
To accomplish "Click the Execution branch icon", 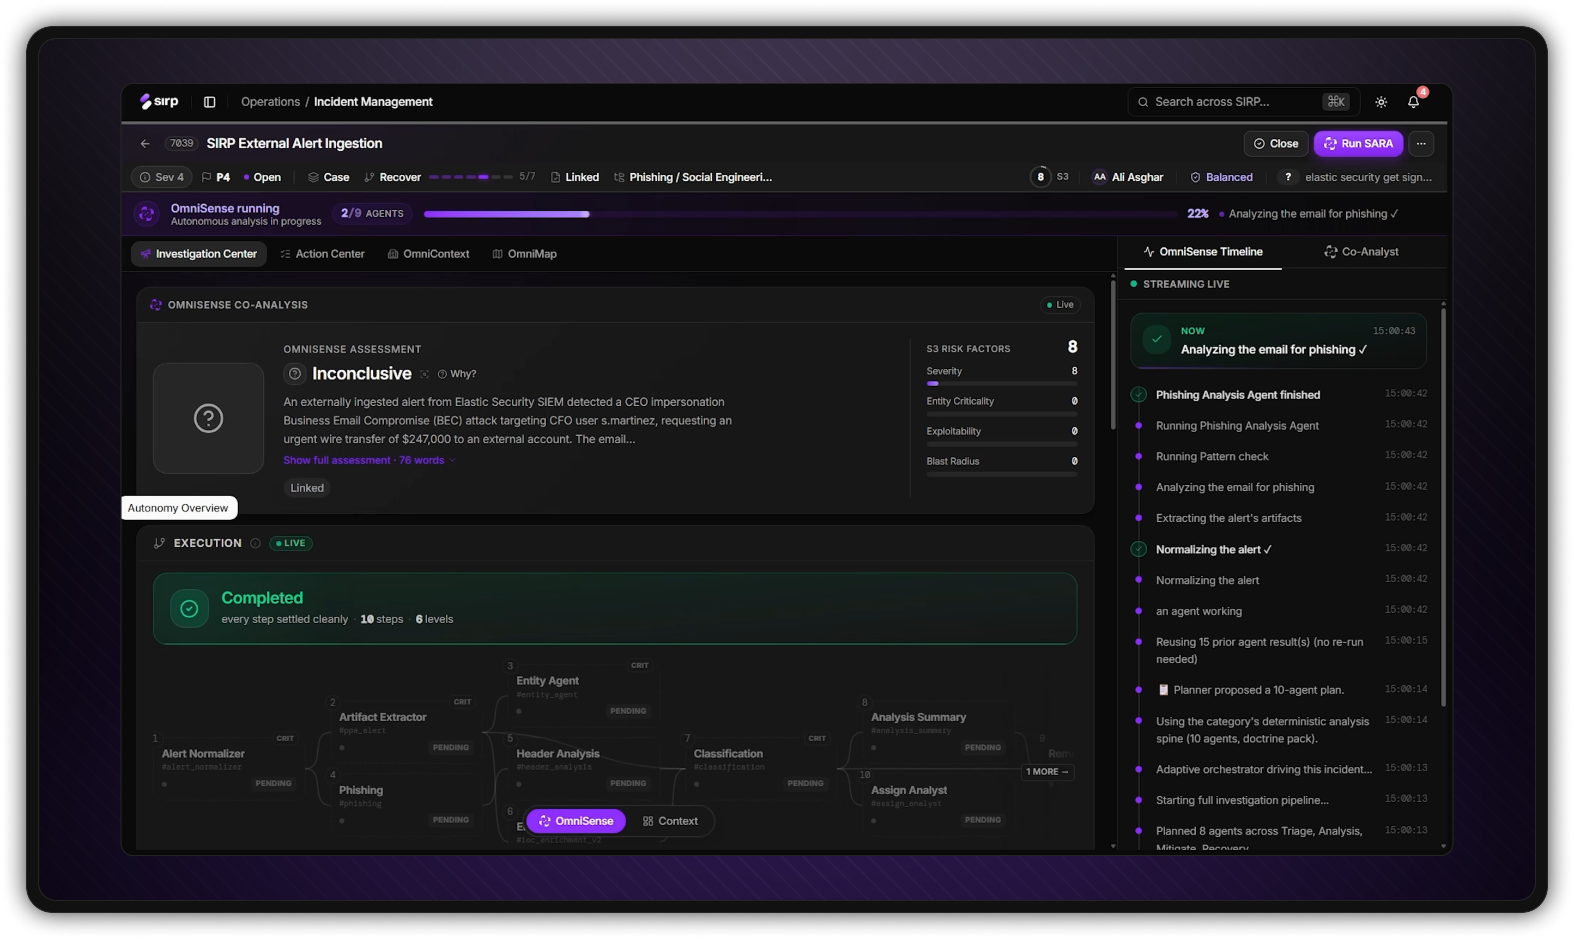I will 160,544.
